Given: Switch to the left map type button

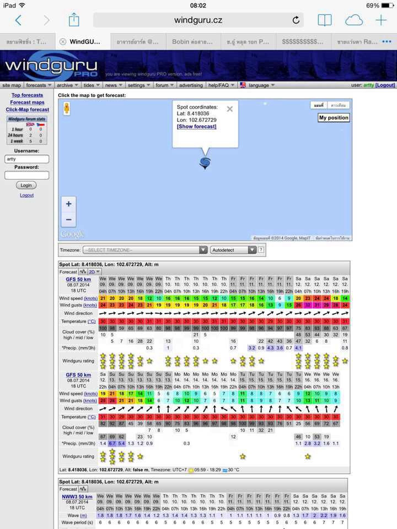Looking at the screenshot, I should (x=319, y=105).
